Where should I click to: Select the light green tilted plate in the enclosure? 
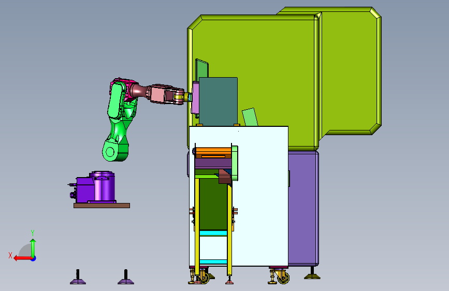pos(250,117)
